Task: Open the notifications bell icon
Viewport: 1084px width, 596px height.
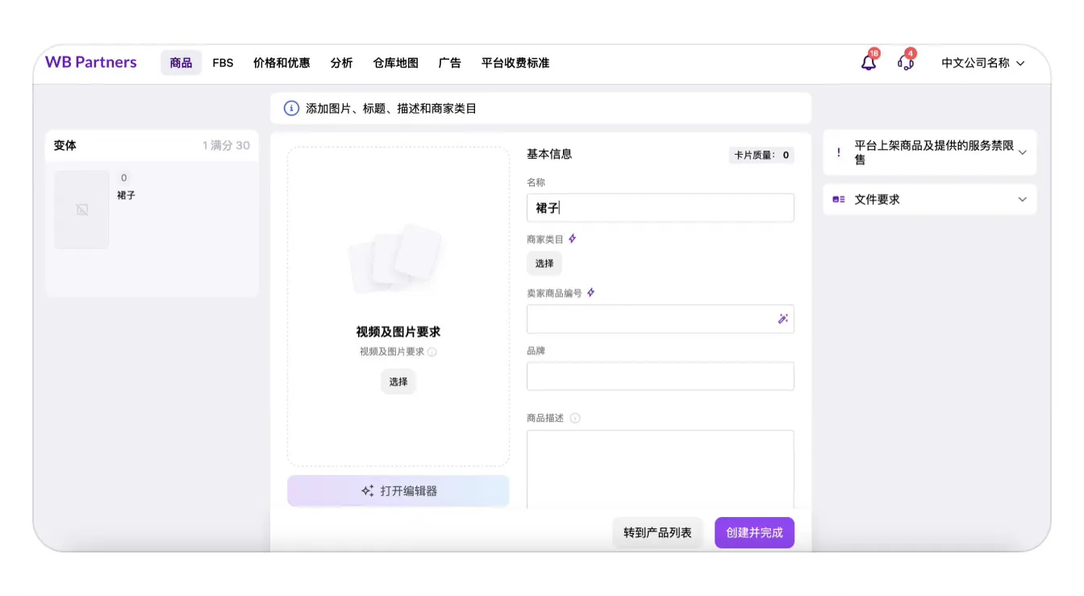Action: pyautogui.click(x=868, y=62)
